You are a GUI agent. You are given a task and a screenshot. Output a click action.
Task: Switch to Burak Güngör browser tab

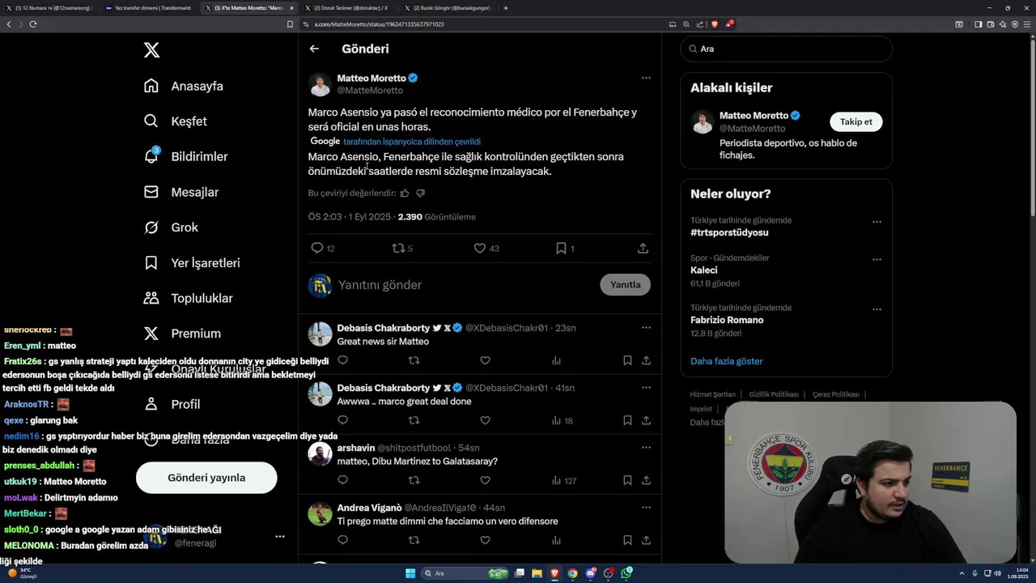447,8
